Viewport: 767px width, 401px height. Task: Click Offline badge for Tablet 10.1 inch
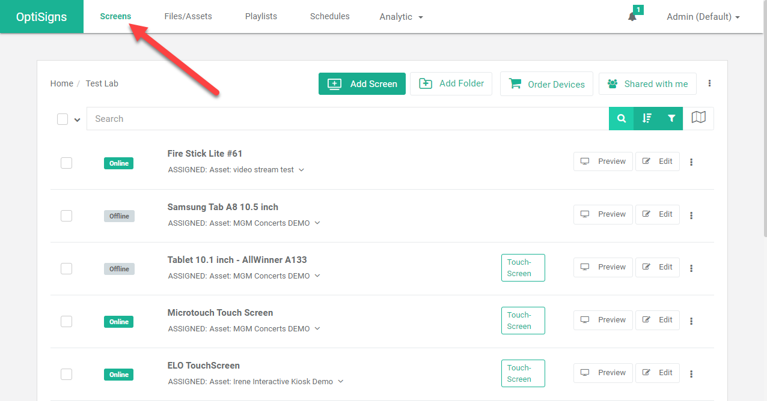tap(119, 269)
